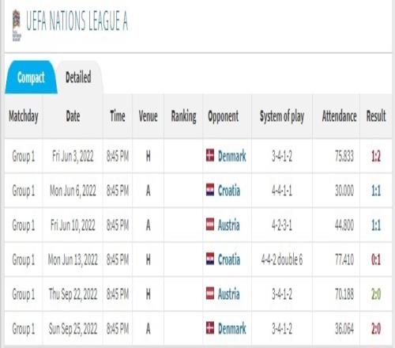Select the Compact tab

point(31,78)
